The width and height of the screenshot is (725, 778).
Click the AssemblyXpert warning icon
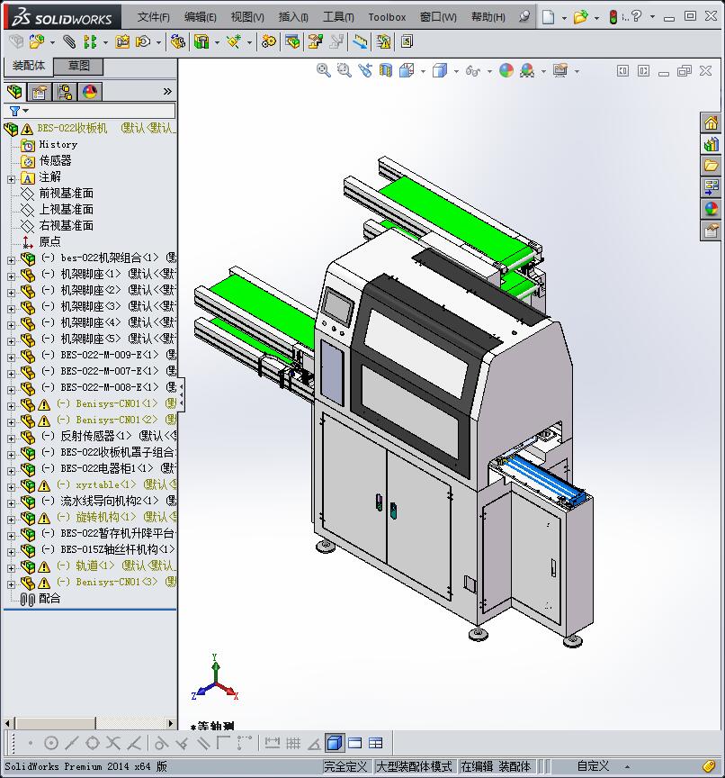383,41
